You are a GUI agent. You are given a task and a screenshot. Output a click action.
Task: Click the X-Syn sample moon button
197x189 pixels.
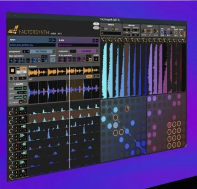(96, 59)
